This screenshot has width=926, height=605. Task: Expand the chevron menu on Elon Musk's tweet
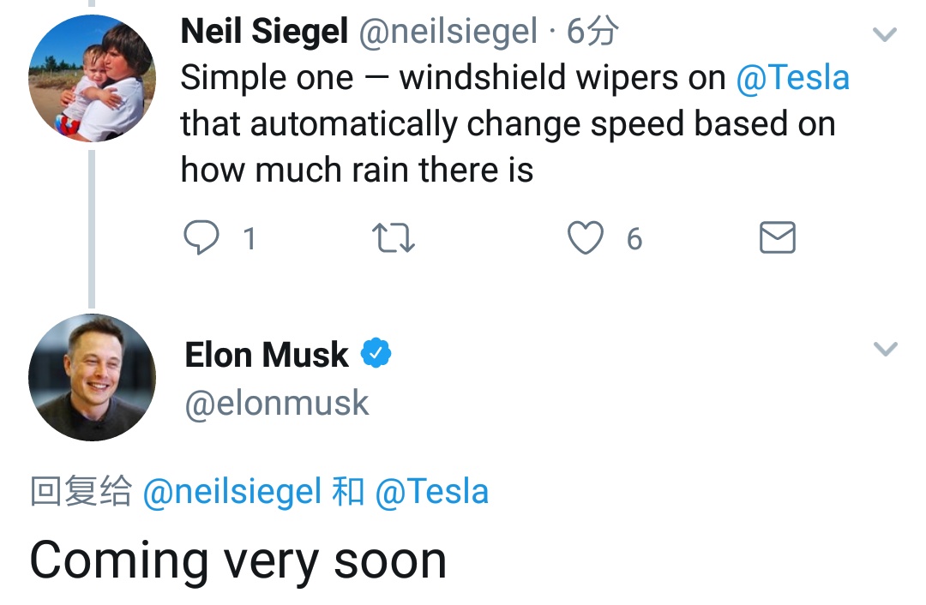pyautogui.click(x=885, y=349)
